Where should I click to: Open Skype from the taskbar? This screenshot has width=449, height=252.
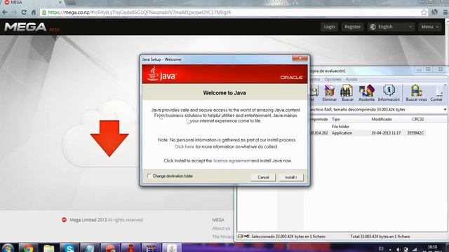click(69, 248)
